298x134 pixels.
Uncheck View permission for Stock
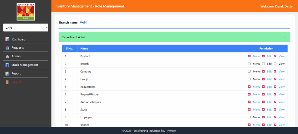coord(275,109)
